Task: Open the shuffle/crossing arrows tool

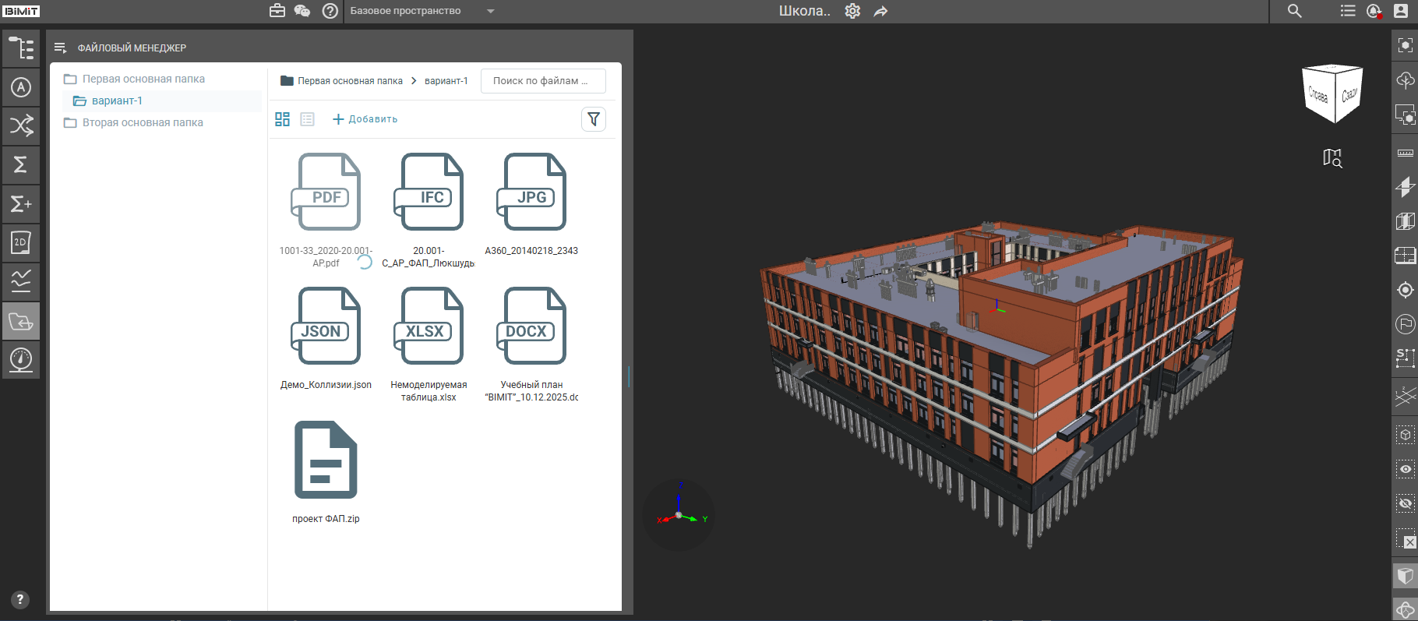Action: point(21,125)
